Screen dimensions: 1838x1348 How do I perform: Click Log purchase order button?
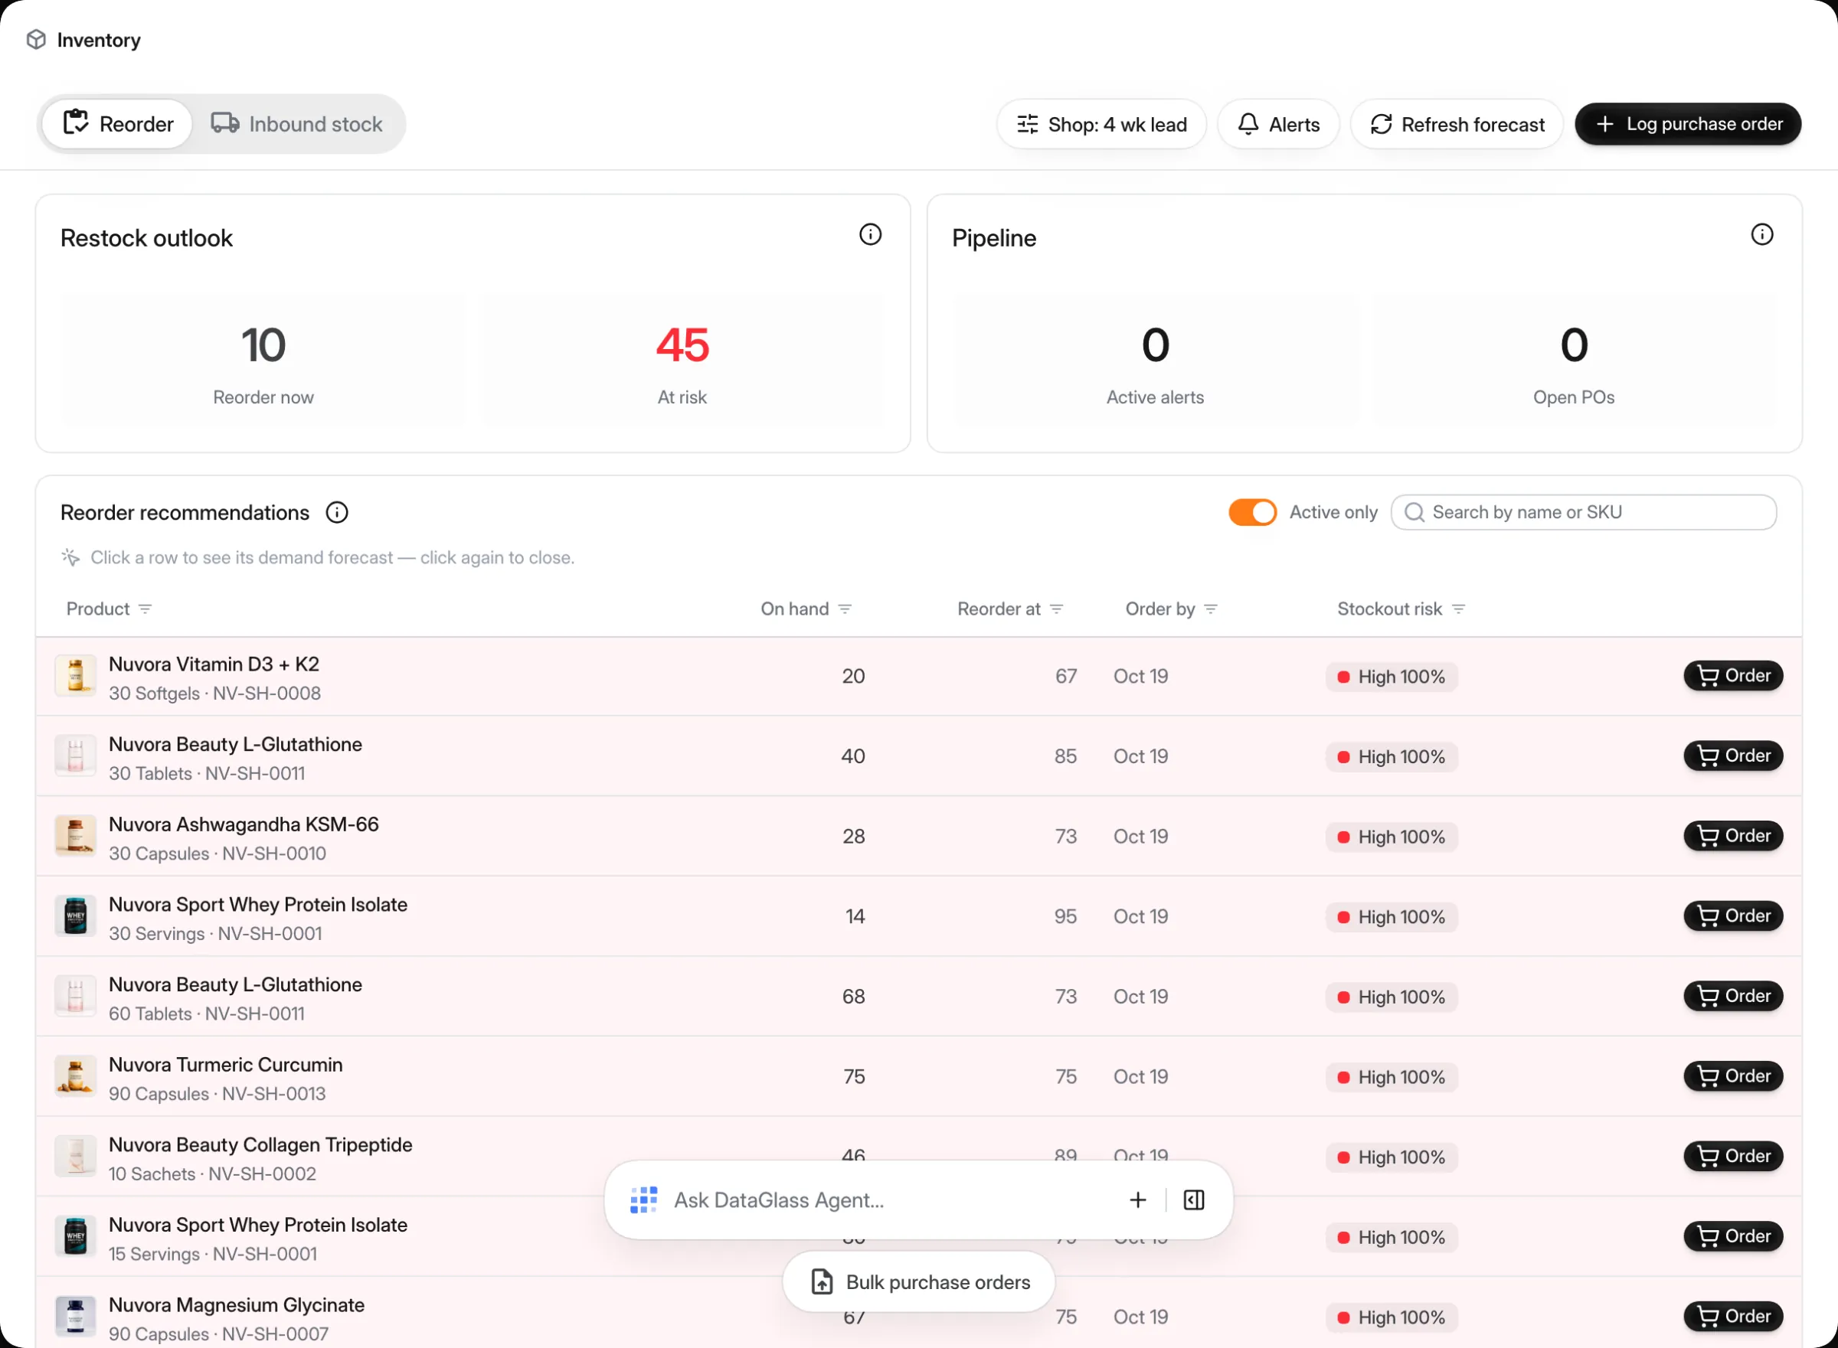pyautogui.click(x=1687, y=124)
